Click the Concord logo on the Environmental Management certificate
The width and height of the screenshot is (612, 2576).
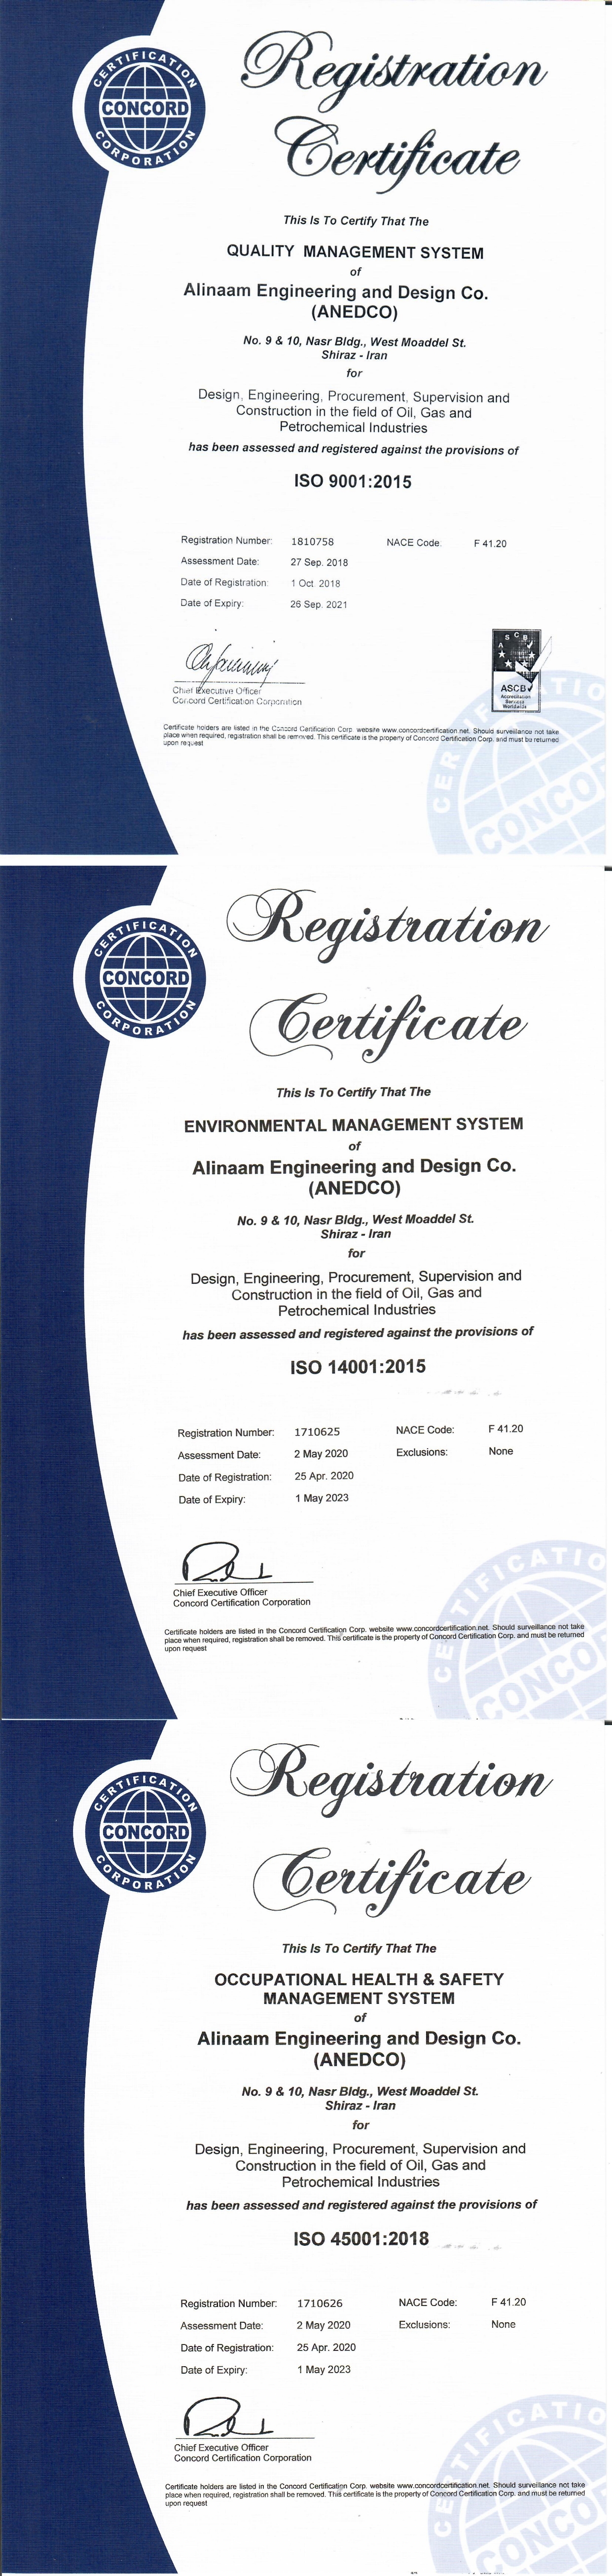click(x=145, y=976)
